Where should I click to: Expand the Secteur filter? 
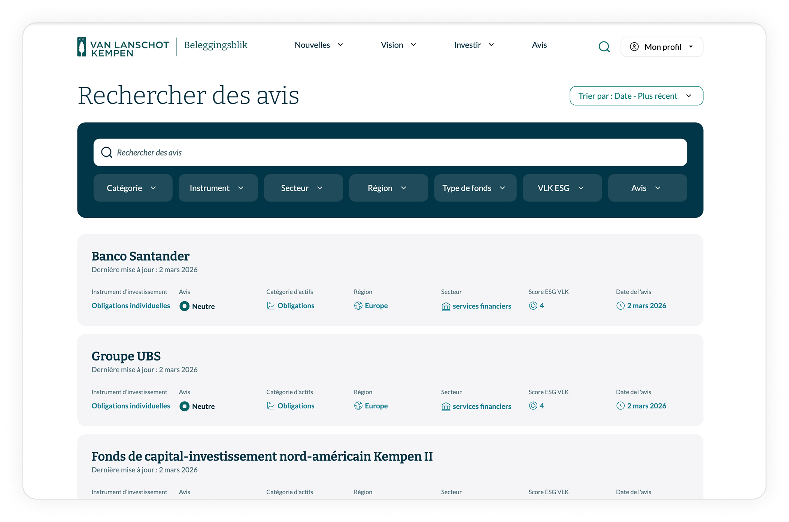tap(303, 188)
